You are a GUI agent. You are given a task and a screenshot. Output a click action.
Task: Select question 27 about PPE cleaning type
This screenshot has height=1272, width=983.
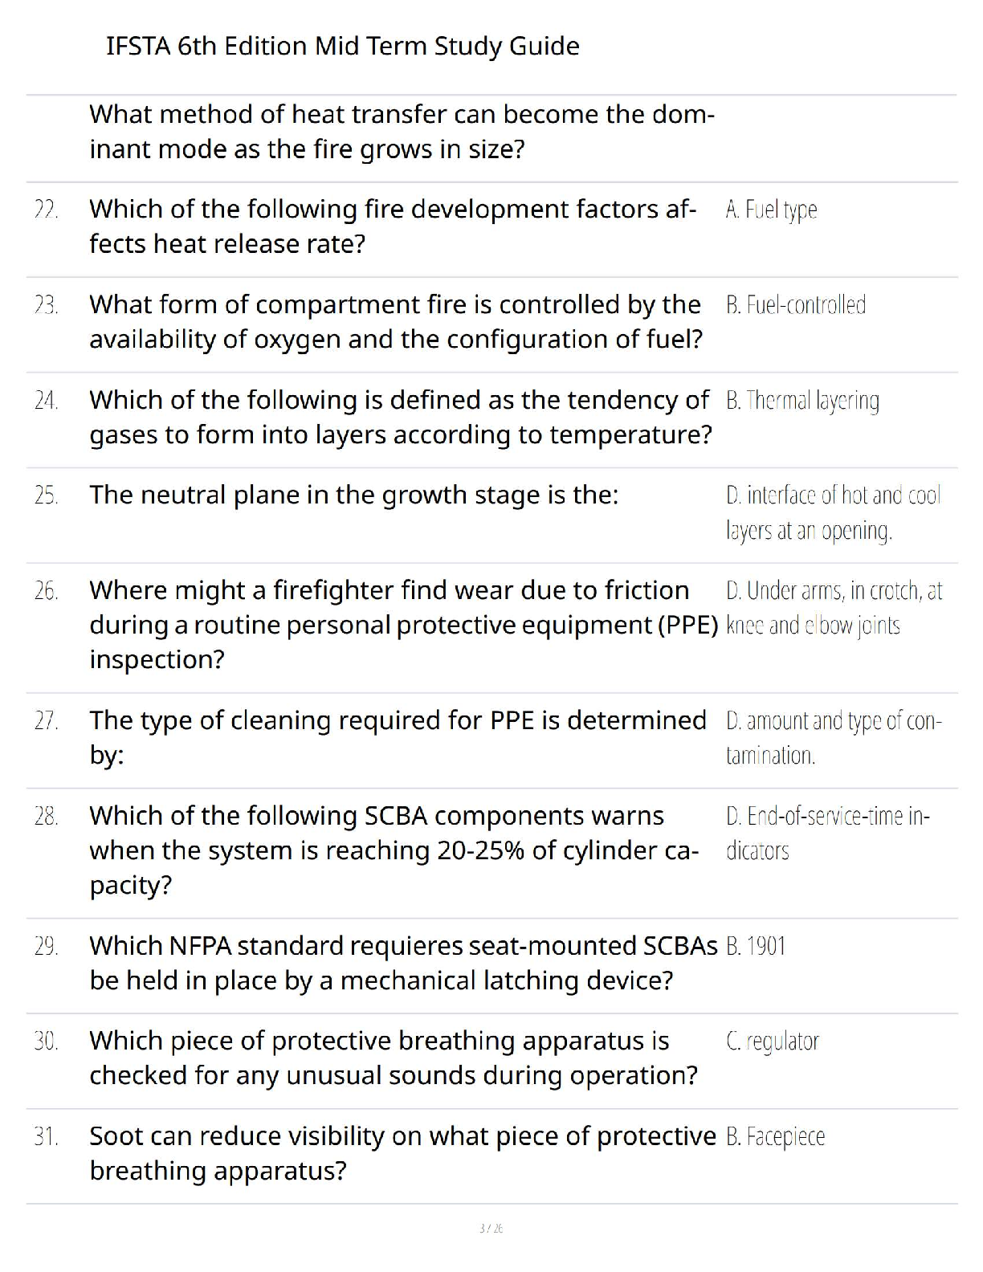point(398,737)
